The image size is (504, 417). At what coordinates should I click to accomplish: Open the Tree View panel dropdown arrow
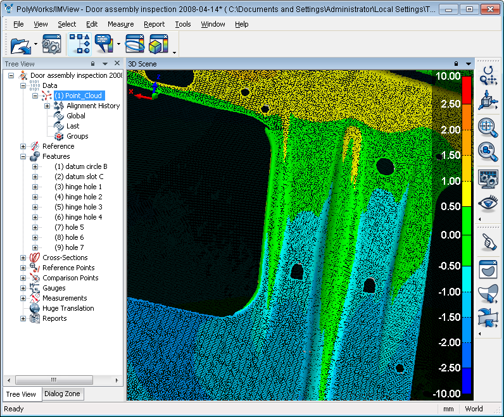[x=104, y=64]
